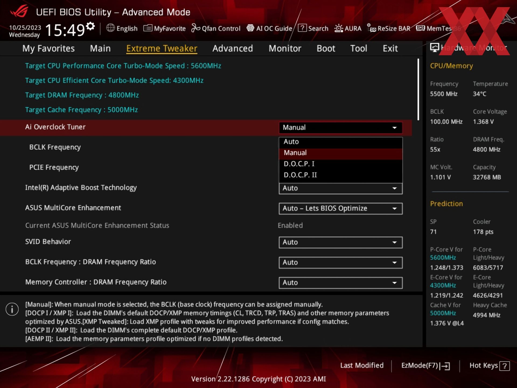Click the Ai Overclock Tuner label
517x388 pixels.
[55, 127]
